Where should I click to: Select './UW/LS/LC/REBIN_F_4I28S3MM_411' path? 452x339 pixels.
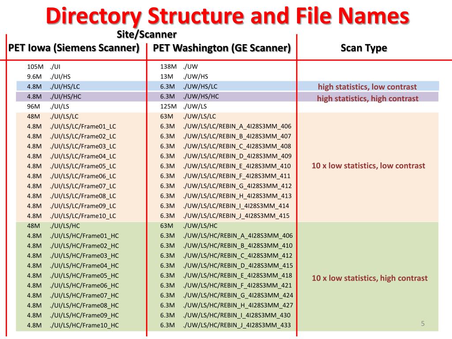[x=237, y=176]
